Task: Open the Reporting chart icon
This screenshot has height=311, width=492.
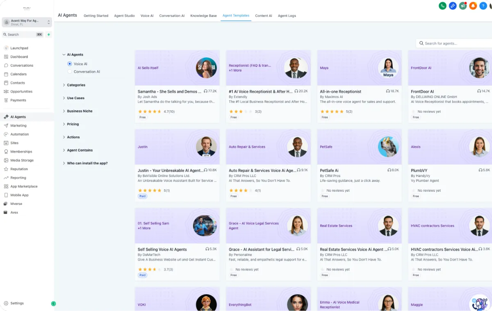Action: click(6, 177)
